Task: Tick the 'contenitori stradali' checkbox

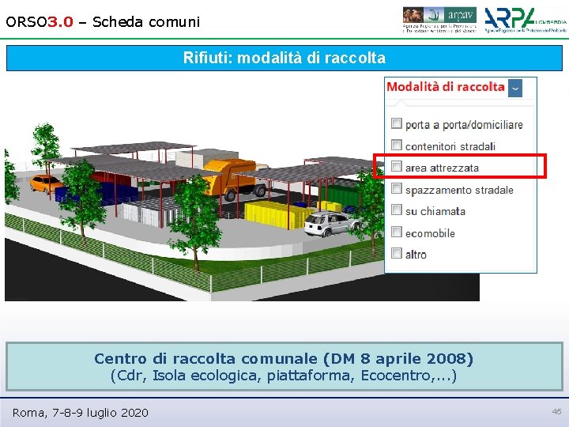Action: point(396,145)
